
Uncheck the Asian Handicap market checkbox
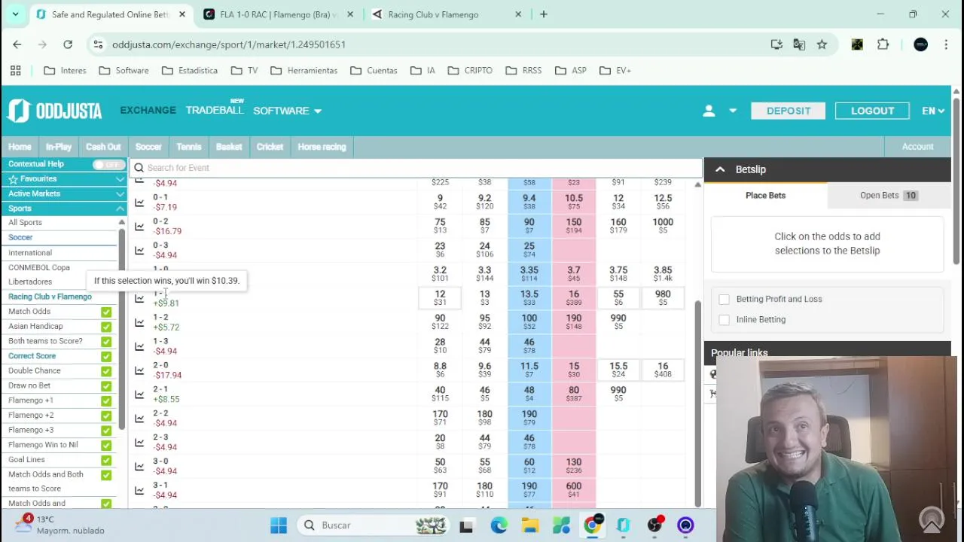106,327
